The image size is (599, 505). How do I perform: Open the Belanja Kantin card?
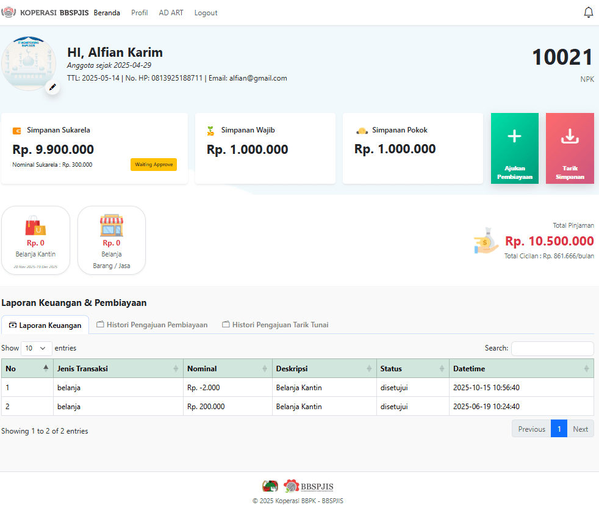35,240
